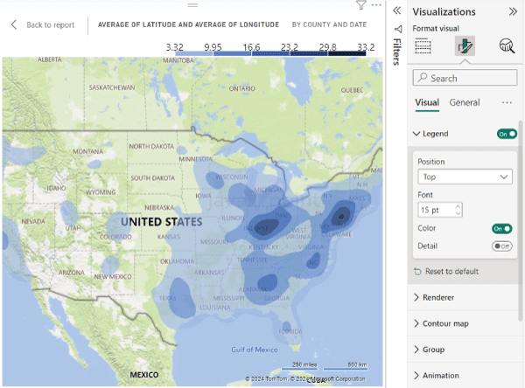Click the format pane Search field
Viewport: 525px width, 388px height.
pyautogui.click(x=465, y=78)
